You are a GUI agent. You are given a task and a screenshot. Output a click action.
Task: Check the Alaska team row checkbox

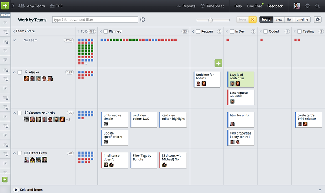click(x=20, y=72)
